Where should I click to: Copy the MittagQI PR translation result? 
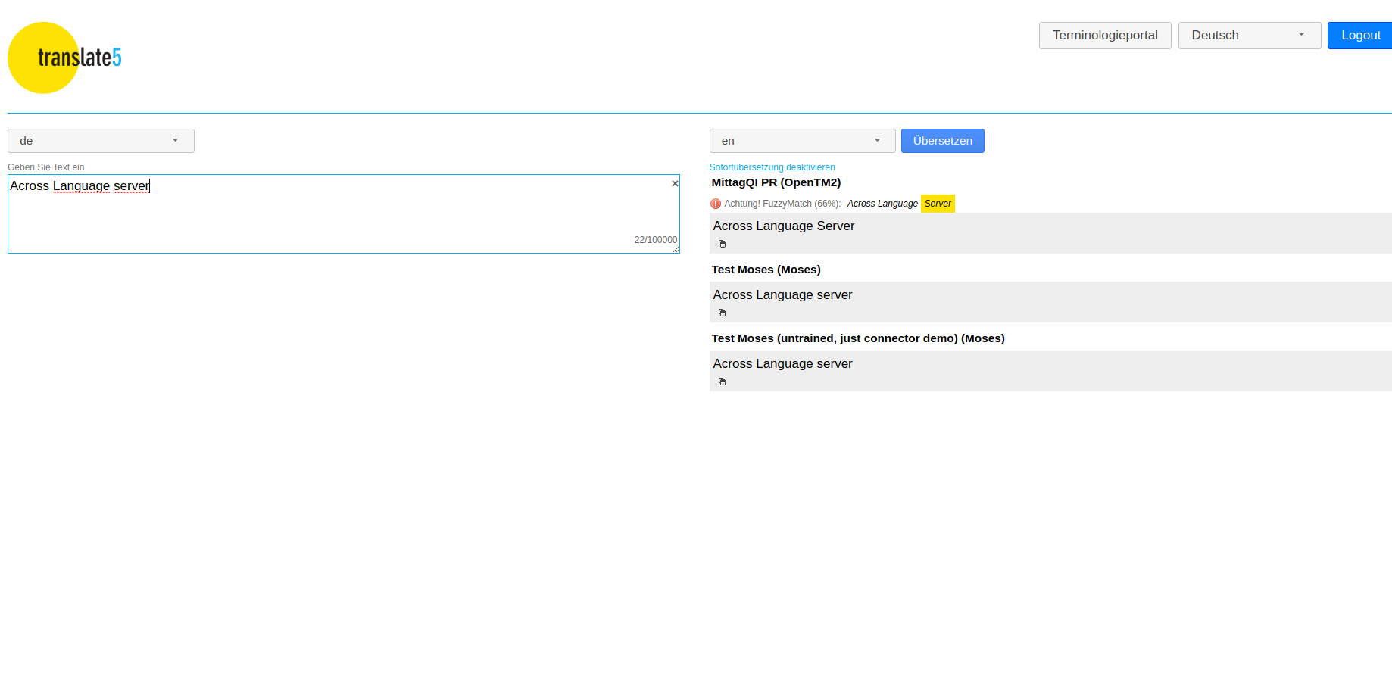click(722, 244)
